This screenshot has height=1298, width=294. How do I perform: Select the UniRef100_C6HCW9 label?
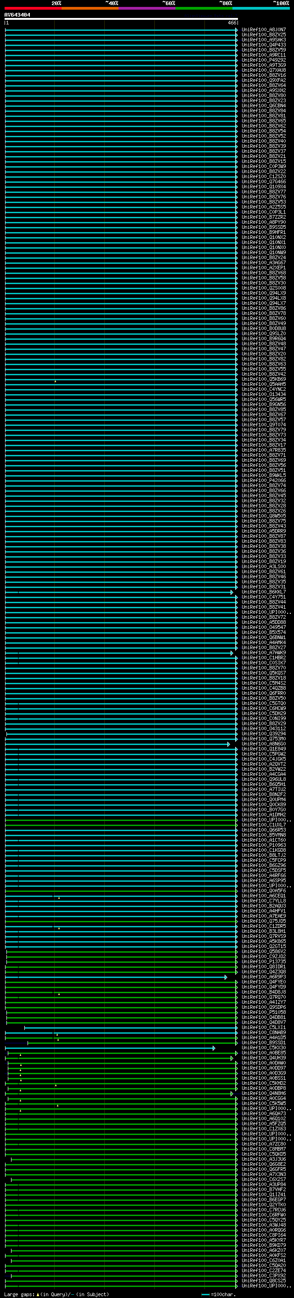coord(264,709)
